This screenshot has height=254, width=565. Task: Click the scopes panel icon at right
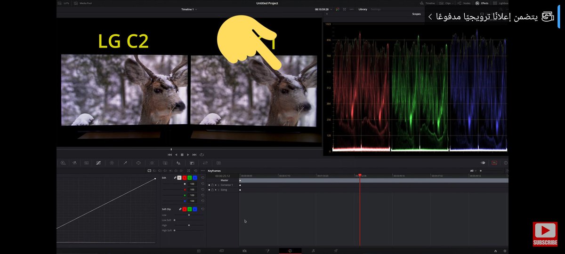click(494, 163)
